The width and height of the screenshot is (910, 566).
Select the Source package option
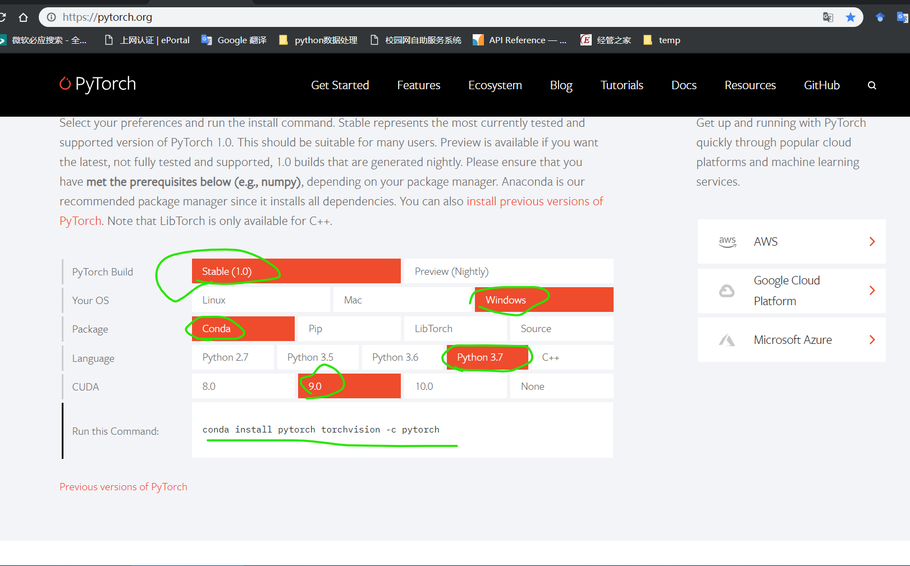click(x=562, y=328)
